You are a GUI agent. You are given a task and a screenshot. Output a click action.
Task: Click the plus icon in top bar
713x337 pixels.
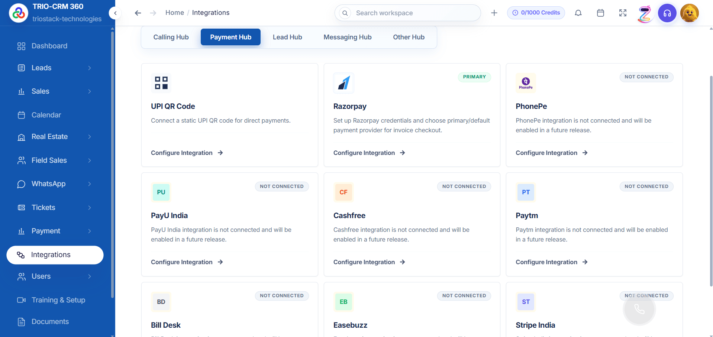tap(494, 13)
